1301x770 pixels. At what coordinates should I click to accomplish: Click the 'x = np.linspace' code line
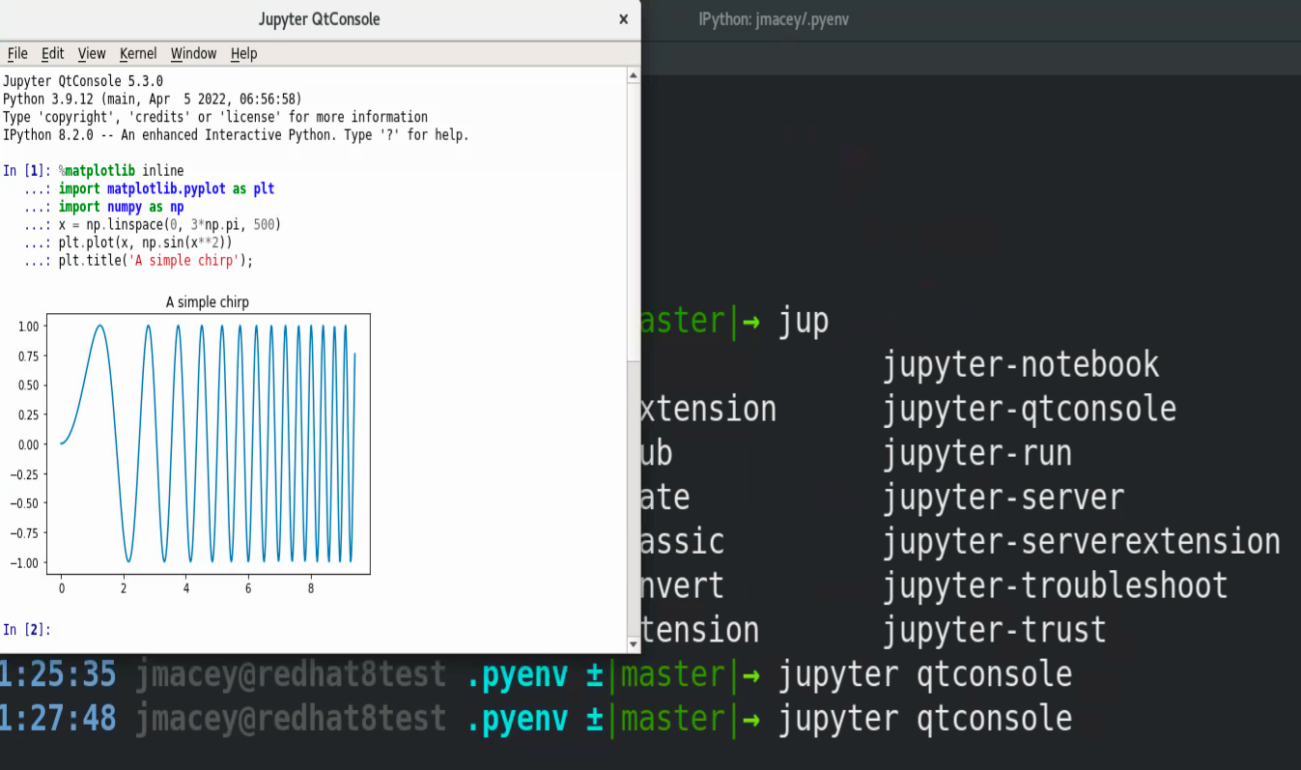pos(169,224)
